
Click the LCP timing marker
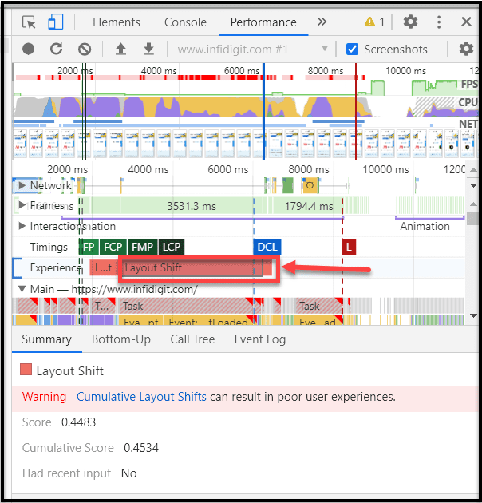click(x=172, y=247)
